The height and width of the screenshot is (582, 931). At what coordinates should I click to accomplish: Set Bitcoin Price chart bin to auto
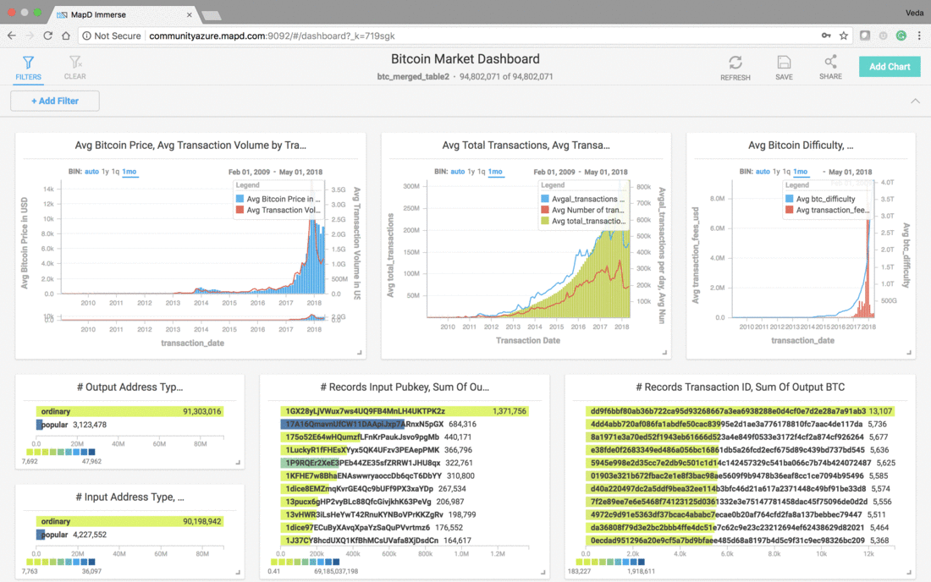[x=91, y=172]
